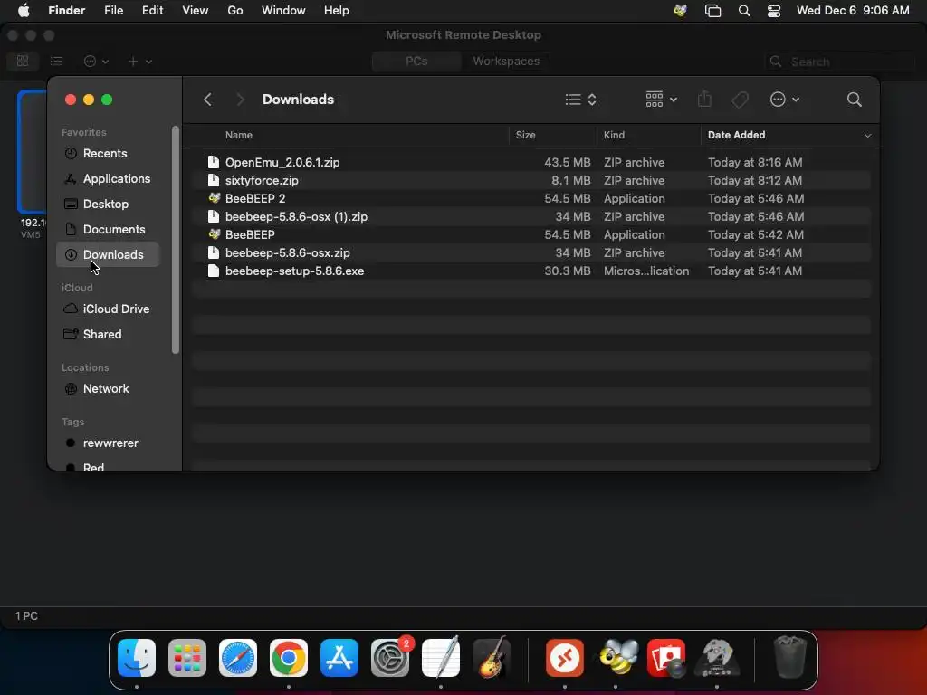
Task: Select beebeep-5.8.6-osx.zip file
Action: point(530,253)
